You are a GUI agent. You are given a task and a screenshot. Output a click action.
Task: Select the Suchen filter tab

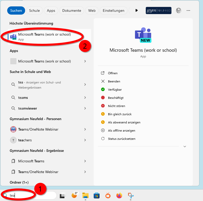pos(16,10)
